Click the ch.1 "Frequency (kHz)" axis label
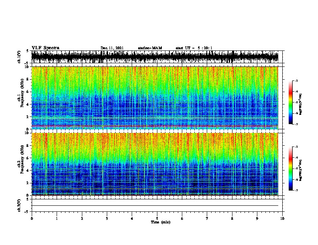This screenshot has width=318, height=245. [22, 93]
